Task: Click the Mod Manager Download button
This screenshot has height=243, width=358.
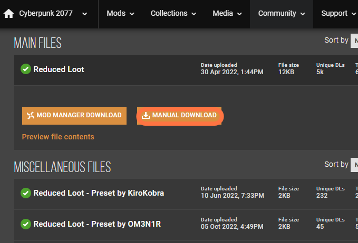Action: pos(74,116)
